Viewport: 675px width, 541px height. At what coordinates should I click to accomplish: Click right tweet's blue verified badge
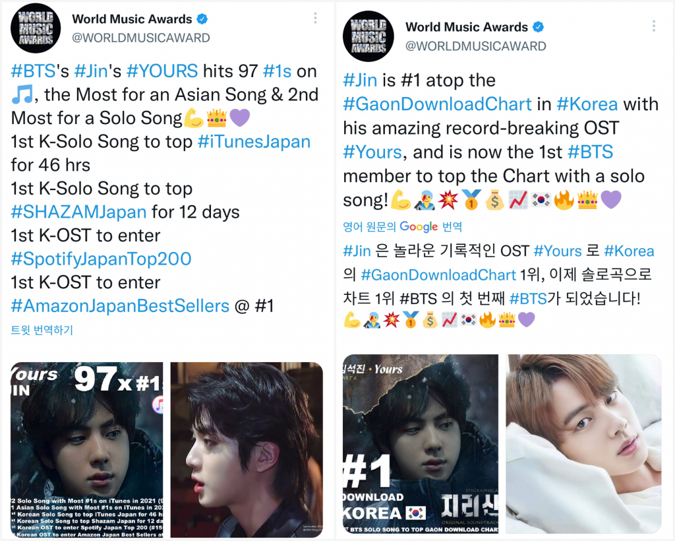click(538, 27)
